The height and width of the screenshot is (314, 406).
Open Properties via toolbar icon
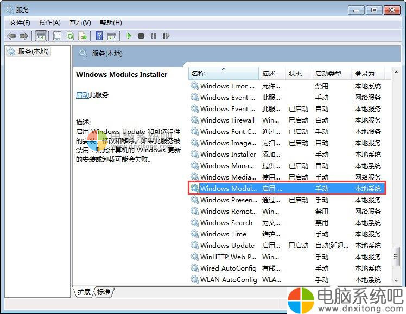click(57, 36)
